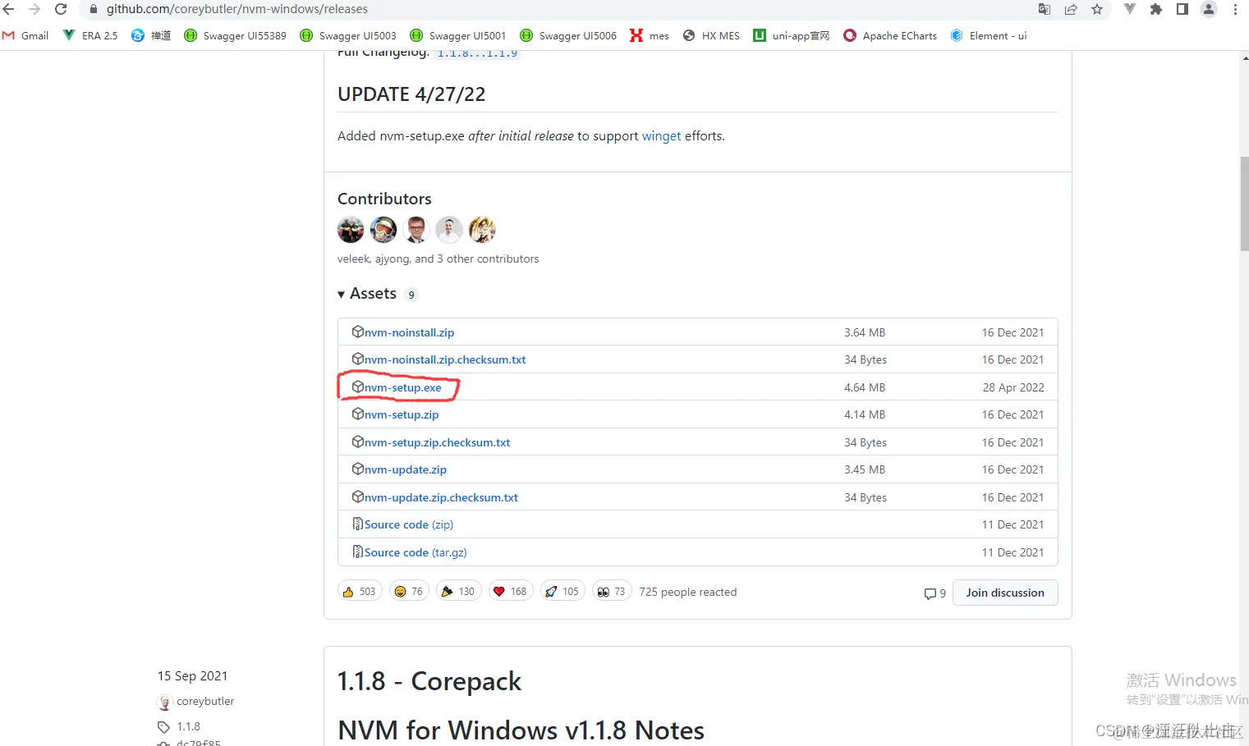Open Swagger UI55389 bookmark
The height and width of the screenshot is (746, 1249).
point(235,35)
